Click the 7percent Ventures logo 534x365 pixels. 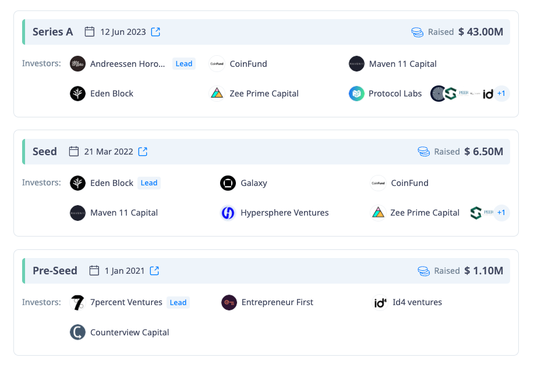coord(77,302)
